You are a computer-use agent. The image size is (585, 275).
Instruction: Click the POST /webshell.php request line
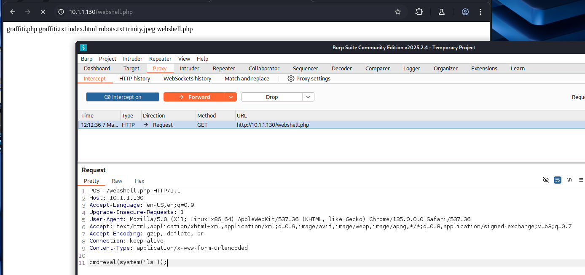coord(135,190)
